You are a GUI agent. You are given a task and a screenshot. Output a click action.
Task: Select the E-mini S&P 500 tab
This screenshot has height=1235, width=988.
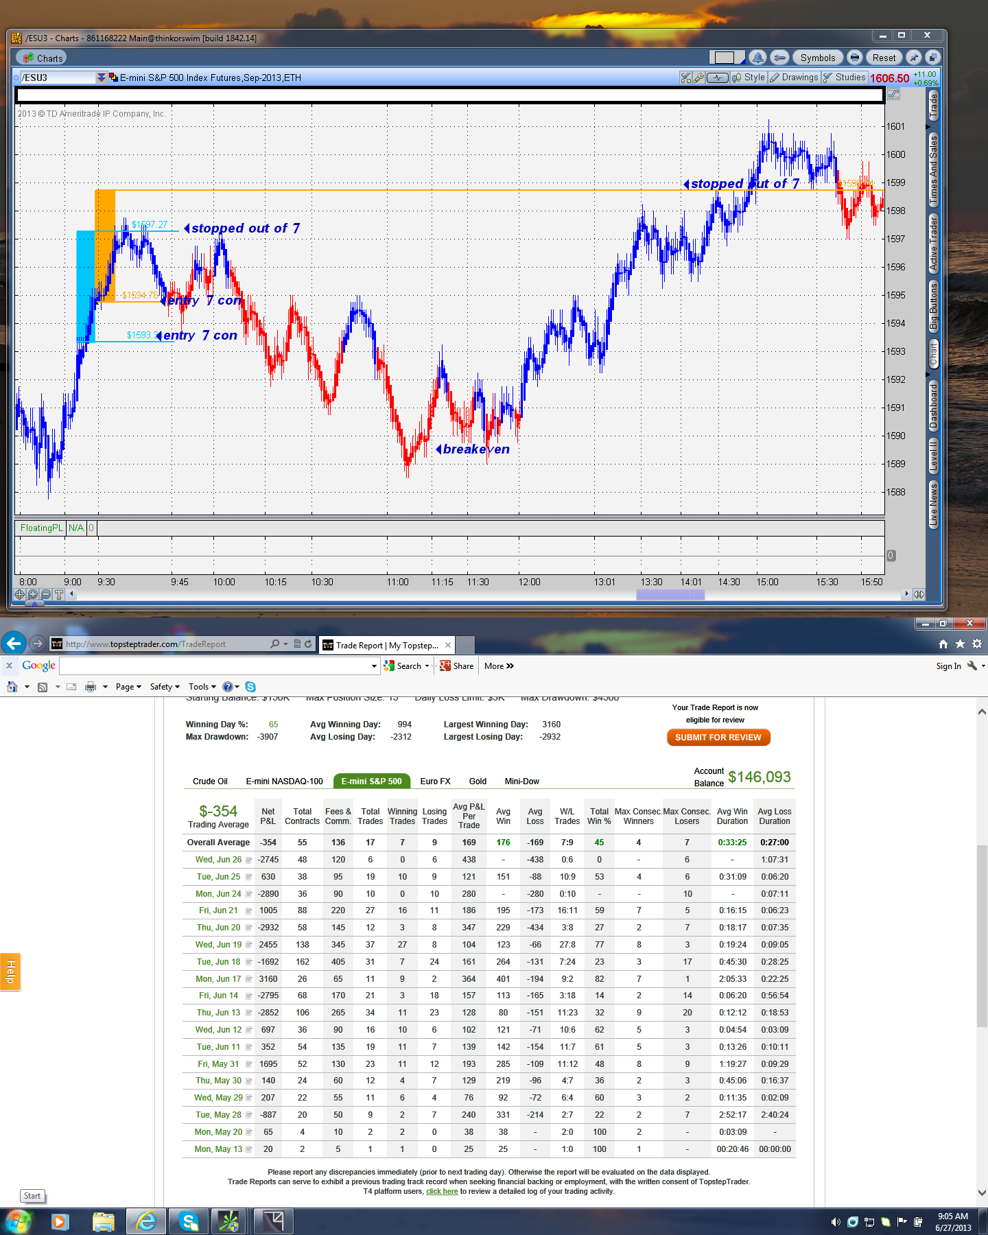(x=372, y=781)
